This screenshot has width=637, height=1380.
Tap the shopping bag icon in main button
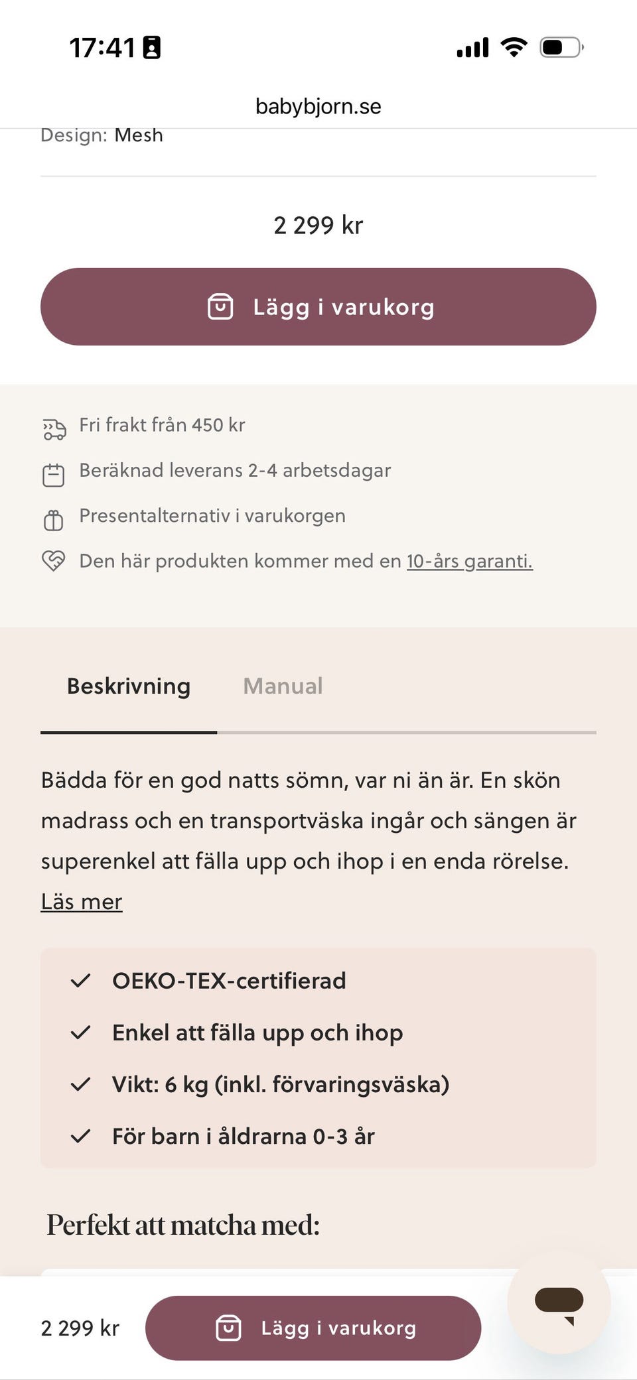point(220,307)
